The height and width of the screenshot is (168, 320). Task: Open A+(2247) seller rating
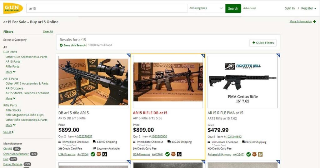(x=239, y=155)
